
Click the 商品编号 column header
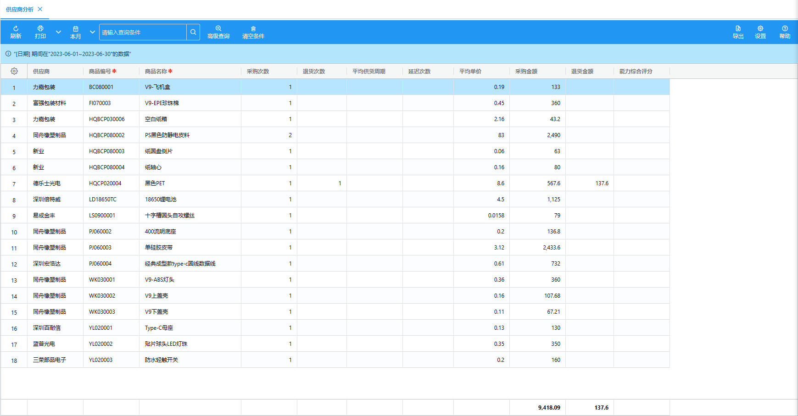[100, 71]
